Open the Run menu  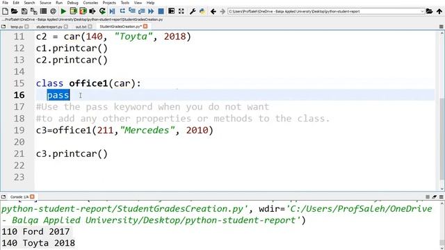[59, 3]
